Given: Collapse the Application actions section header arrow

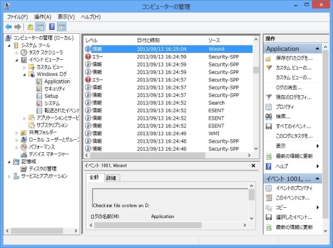Looking at the screenshot, I should [x=317, y=49].
